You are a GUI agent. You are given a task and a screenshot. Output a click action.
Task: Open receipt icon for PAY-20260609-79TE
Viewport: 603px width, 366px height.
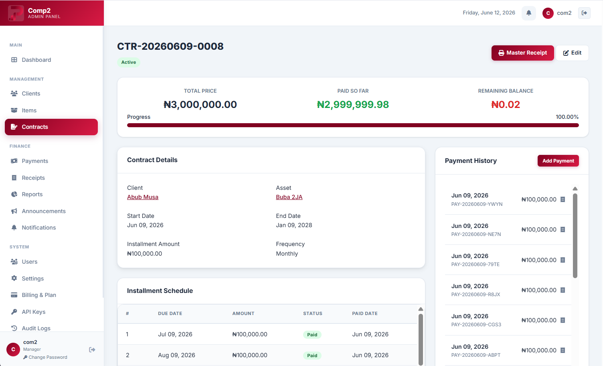[563, 260]
